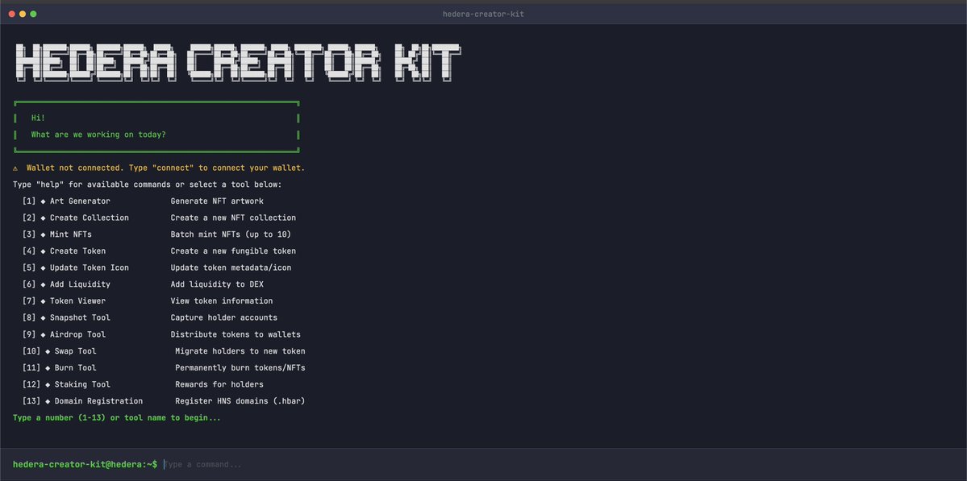Click 'Rewards for holders' description
This screenshot has height=481, width=967.
click(219, 384)
